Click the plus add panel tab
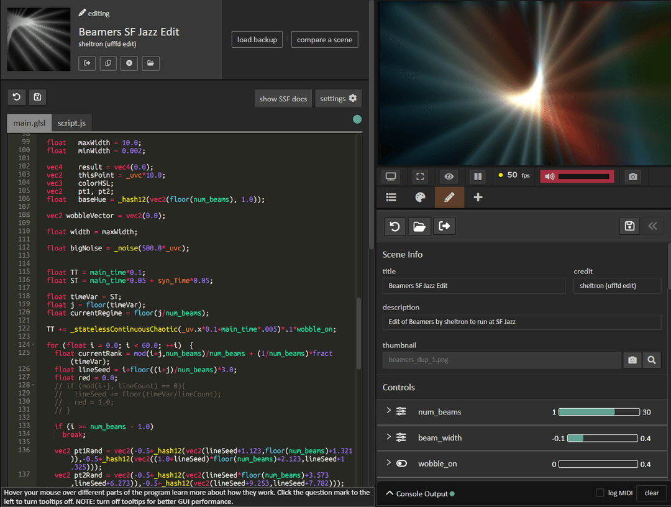 [478, 197]
